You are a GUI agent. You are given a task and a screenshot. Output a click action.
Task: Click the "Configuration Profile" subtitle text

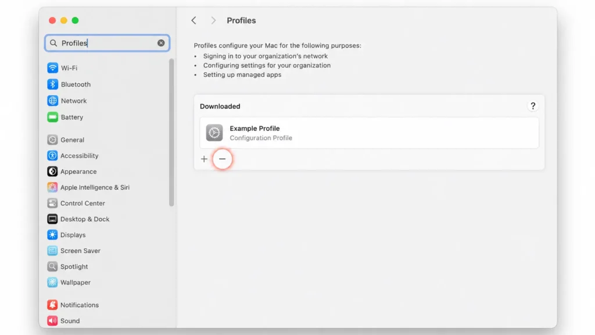point(261,138)
